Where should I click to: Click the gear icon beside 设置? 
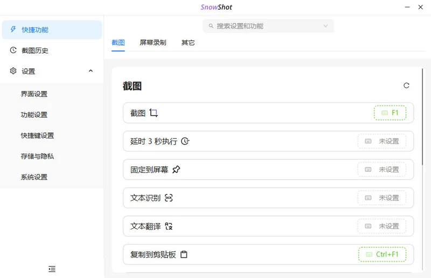tap(13, 71)
